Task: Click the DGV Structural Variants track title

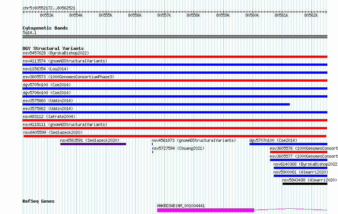Action: 53,48
